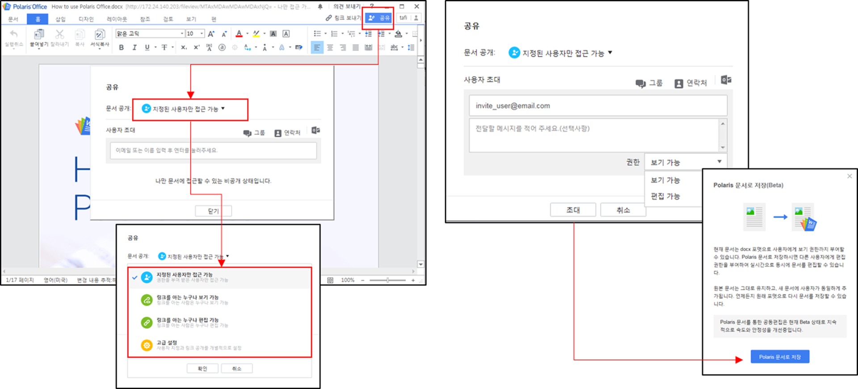Open the font name dropdown (맑은 고딕)

point(182,33)
